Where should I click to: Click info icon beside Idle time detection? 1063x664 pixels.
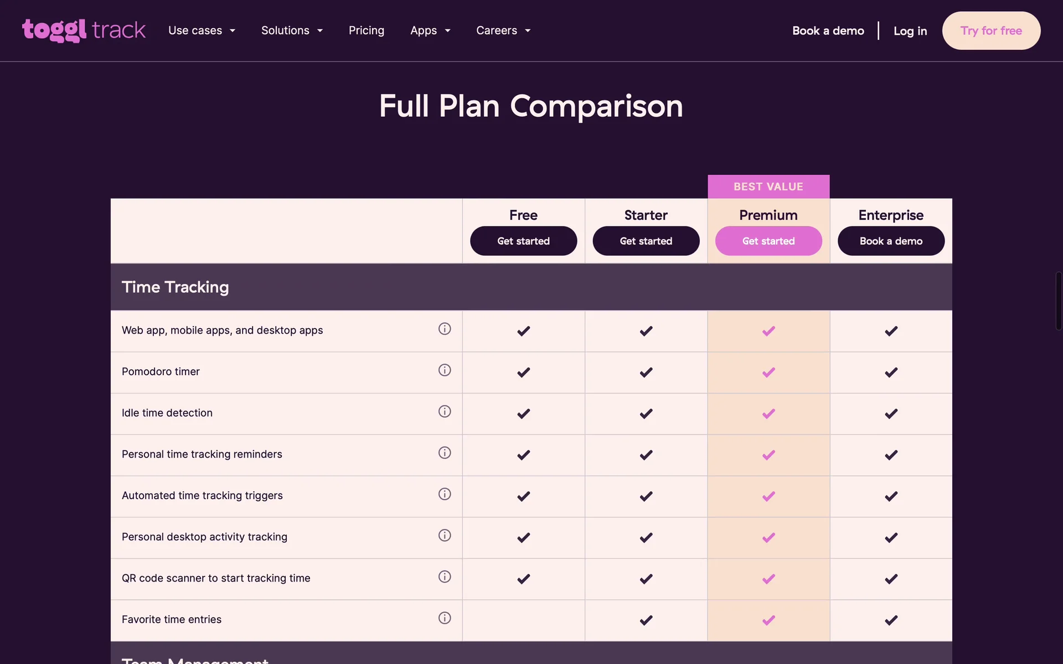[x=445, y=412]
